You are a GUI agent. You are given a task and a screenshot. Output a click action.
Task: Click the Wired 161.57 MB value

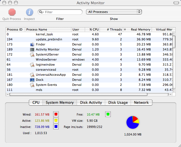[x=42, y=114]
